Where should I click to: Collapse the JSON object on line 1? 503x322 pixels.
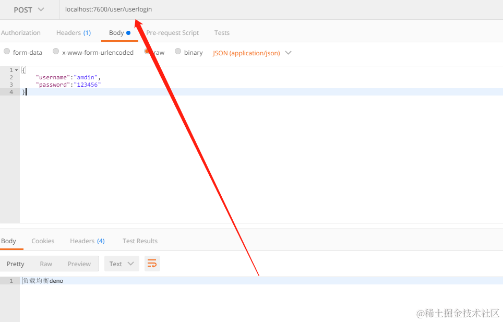point(16,70)
